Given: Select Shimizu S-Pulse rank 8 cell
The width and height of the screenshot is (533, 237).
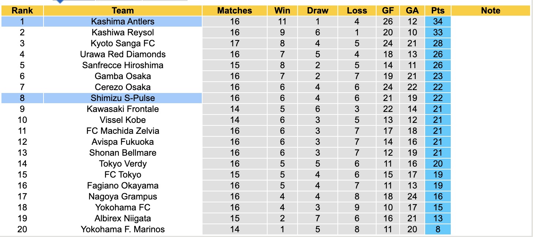Looking at the screenshot, I should click(22, 98).
